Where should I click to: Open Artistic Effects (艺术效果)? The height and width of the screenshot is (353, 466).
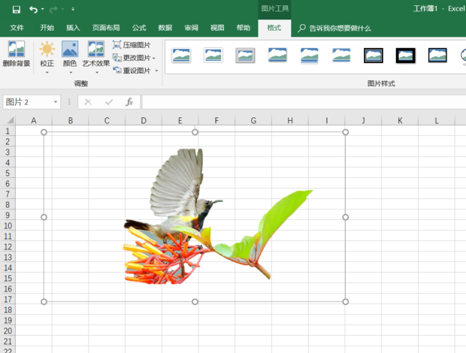pos(95,54)
